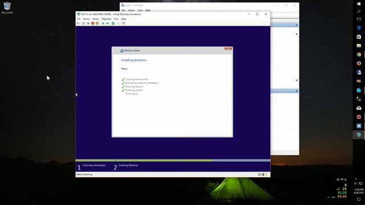Open the Mail taskbar icon

[x=359, y=108]
